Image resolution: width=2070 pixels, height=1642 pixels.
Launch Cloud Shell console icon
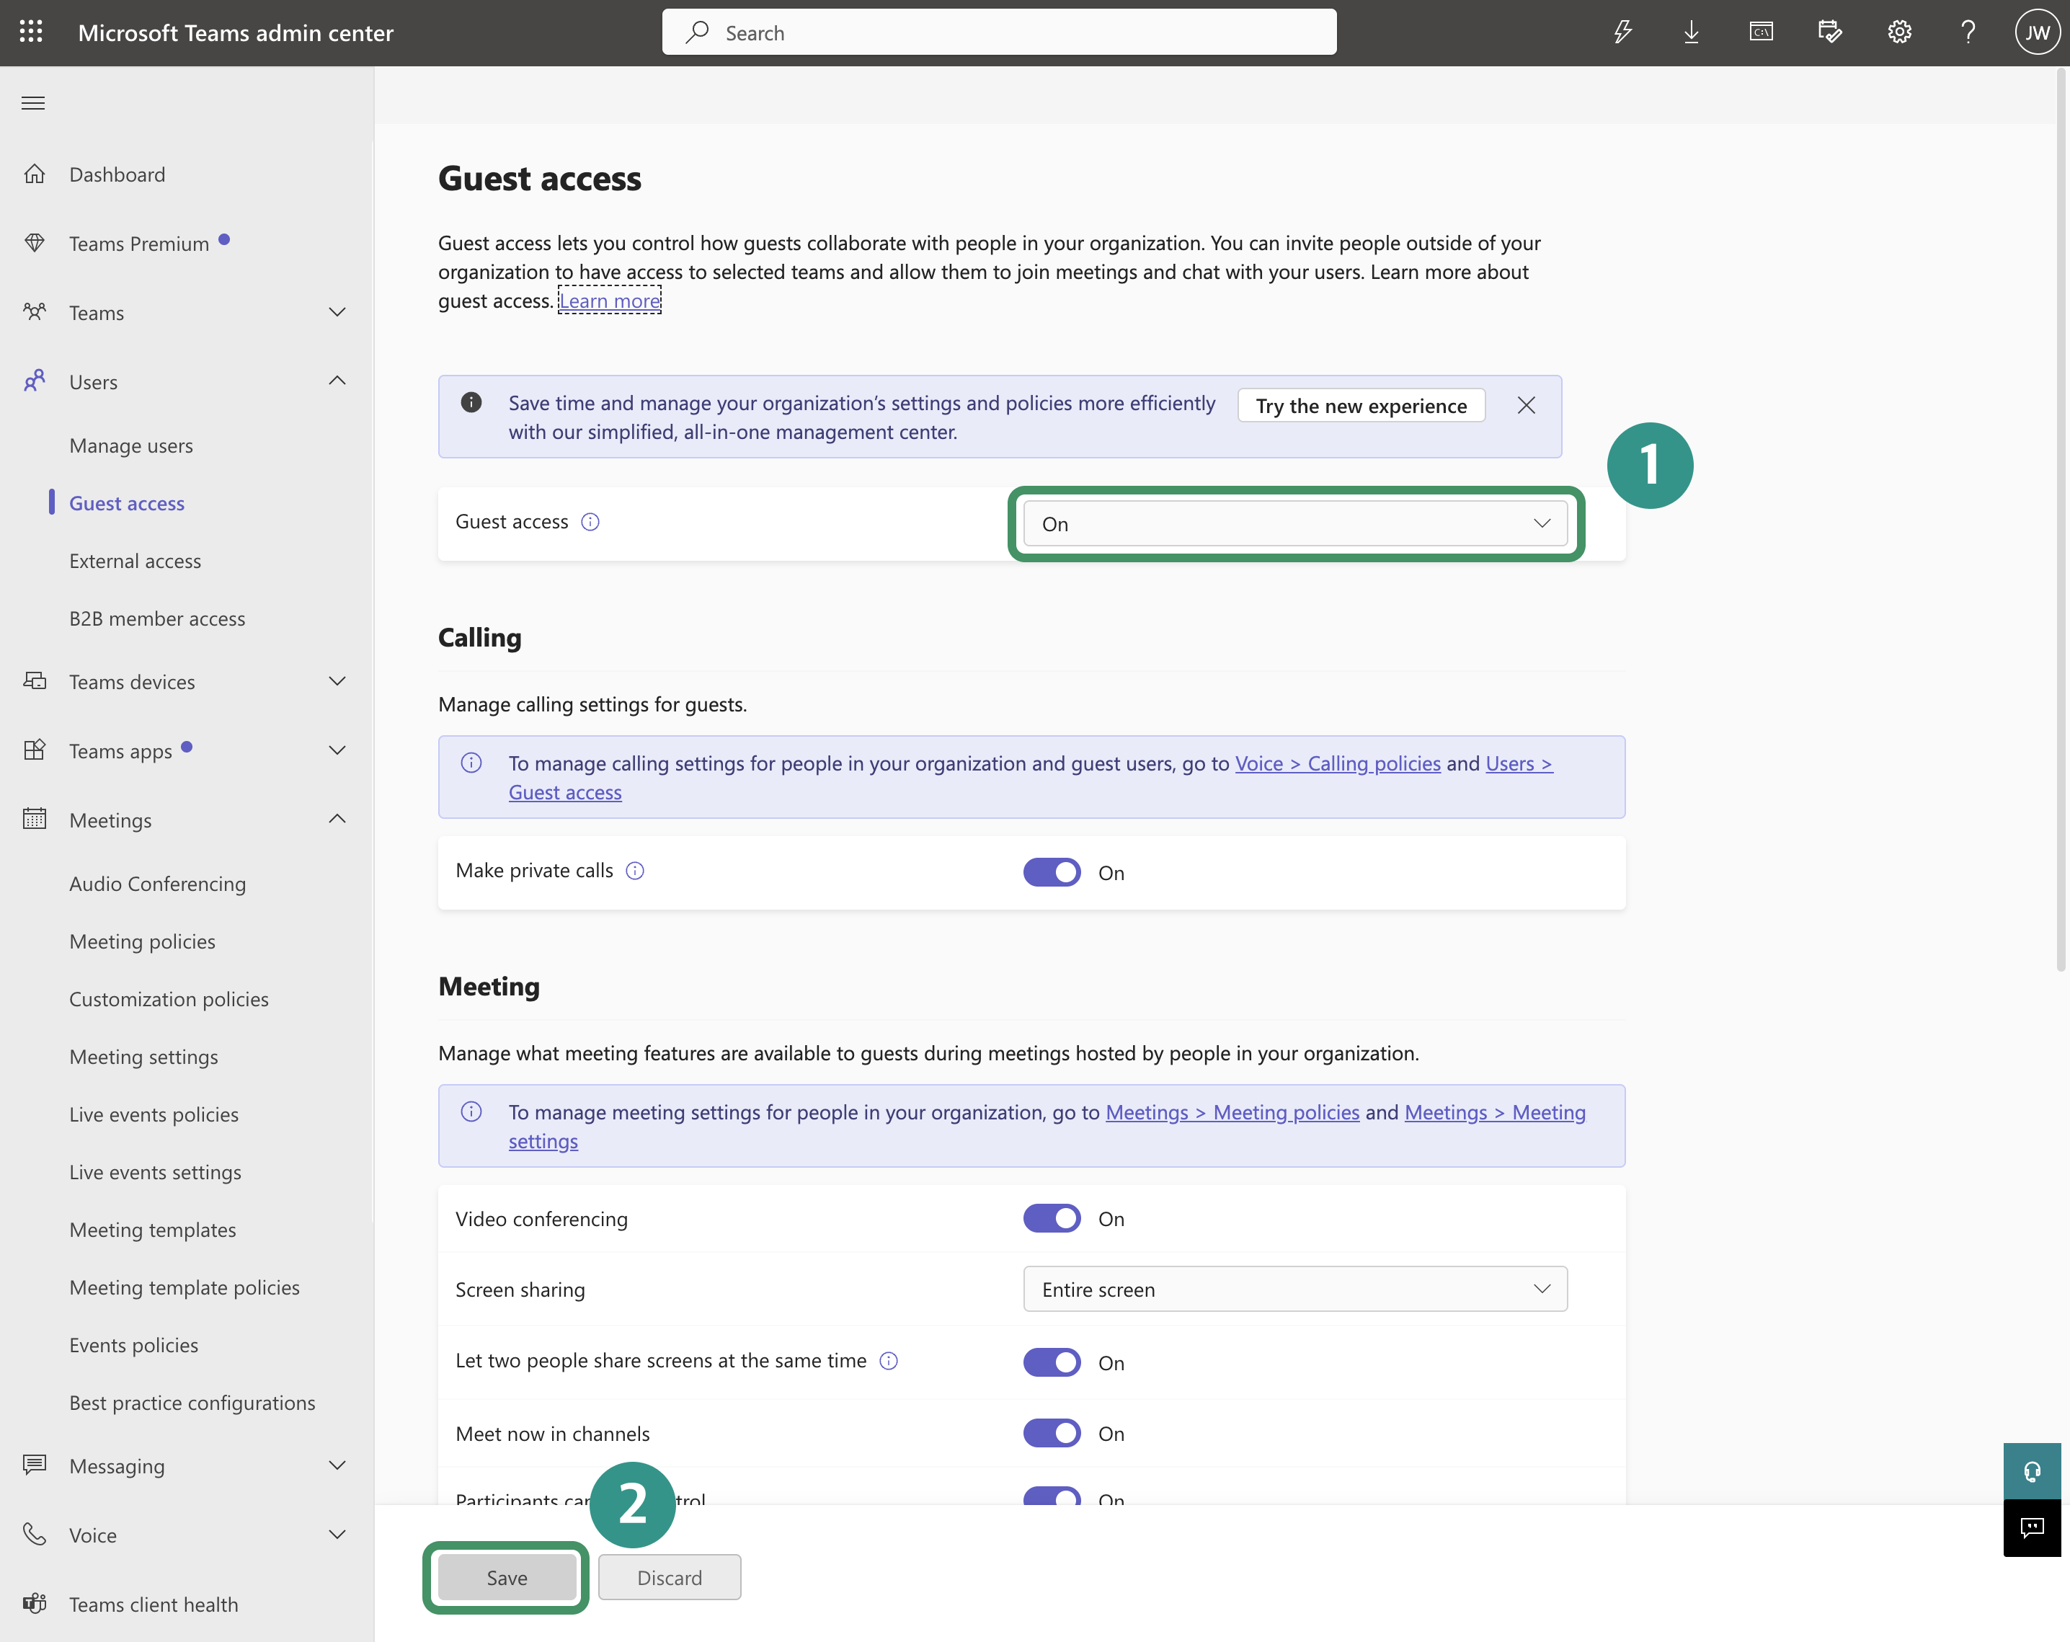1761,32
